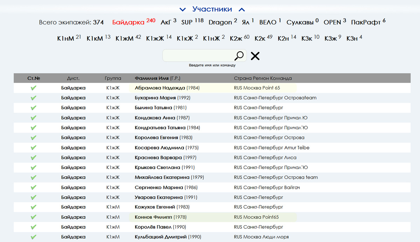Click green checkmark in Уварова Екатерина row
The height and width of the screenshot is (242, 420).
(34, 197)
